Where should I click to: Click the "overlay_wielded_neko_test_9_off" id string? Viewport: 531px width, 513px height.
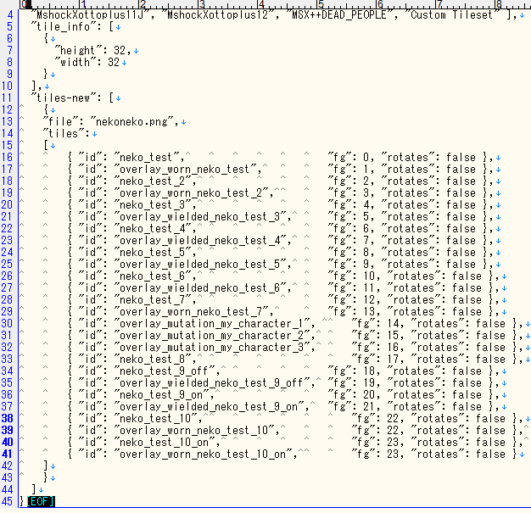click(x=214, y=382)
